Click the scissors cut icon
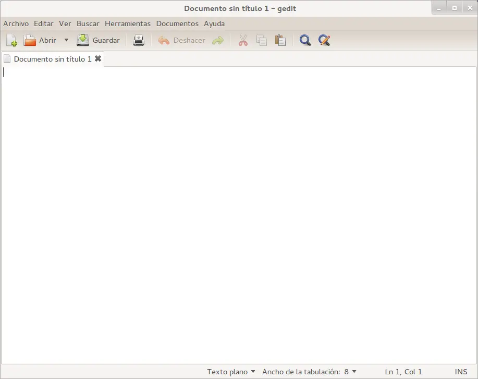 click(x=243, y=40)
